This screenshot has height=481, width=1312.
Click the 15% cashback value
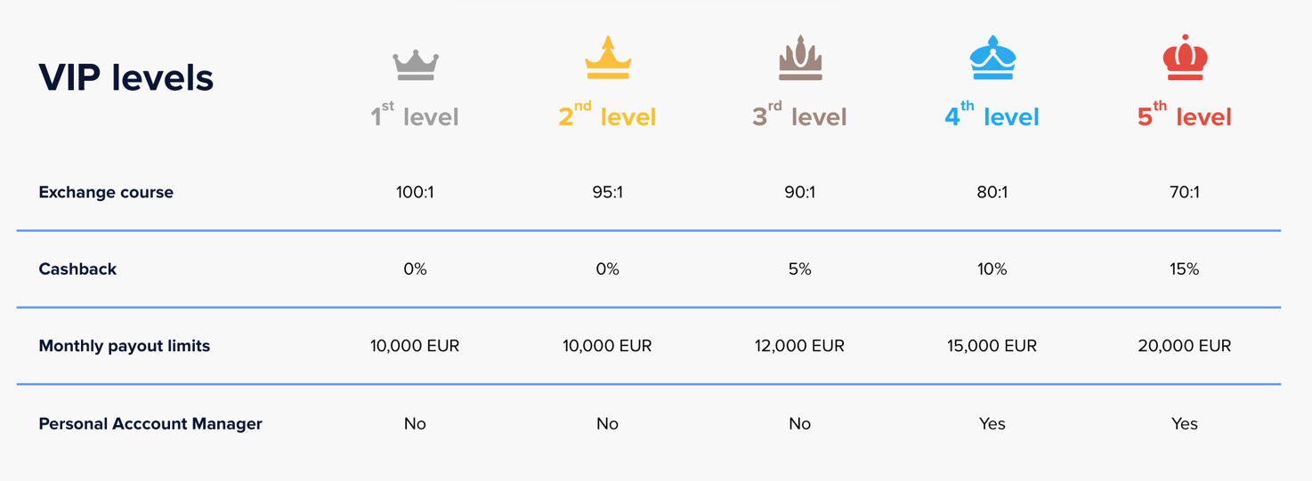(1185, 269)
